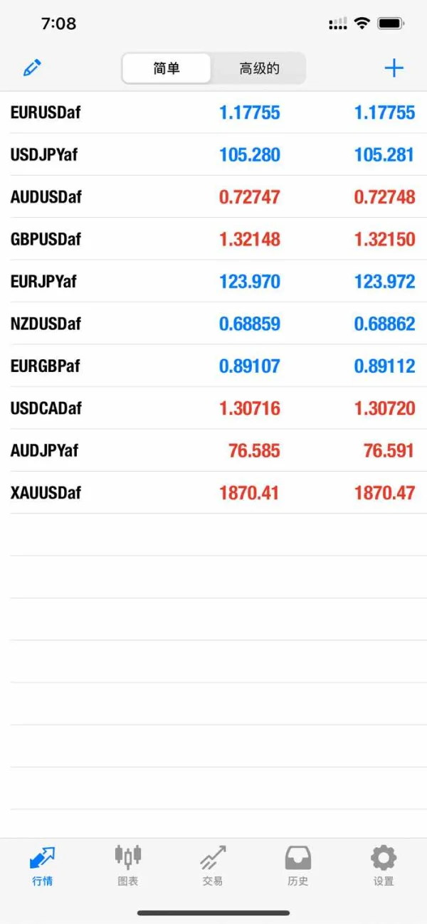Screen dimensions: 427x924
Task: Tap the AUDJPYaf symbol name
Action: [x=44, y=450]
